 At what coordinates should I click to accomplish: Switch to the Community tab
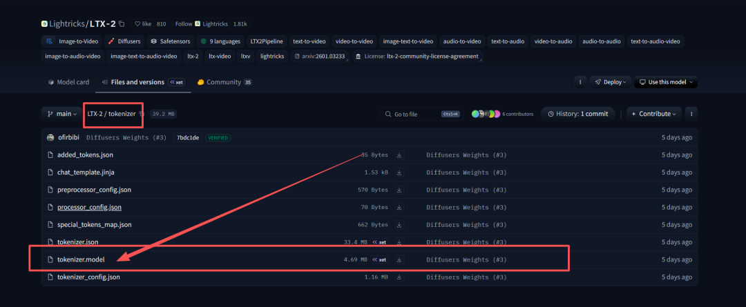click(x=224, y=82)
